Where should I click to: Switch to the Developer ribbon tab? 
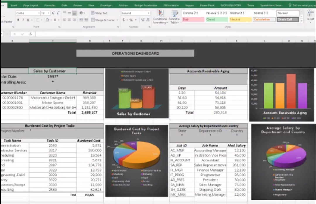pyautogui.click(x=107, y=5)
